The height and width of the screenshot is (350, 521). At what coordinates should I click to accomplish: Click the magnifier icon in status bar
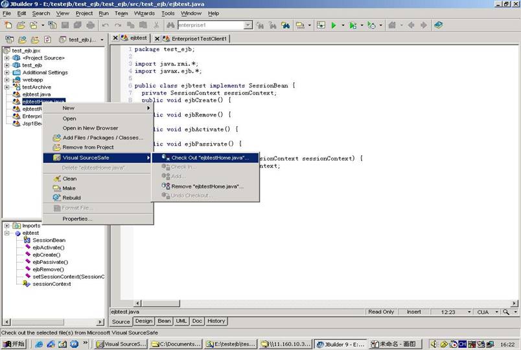click(506, 312)
